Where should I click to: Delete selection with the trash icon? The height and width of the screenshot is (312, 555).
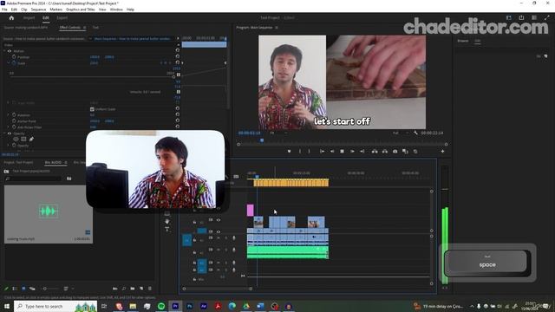coord(150,289)
